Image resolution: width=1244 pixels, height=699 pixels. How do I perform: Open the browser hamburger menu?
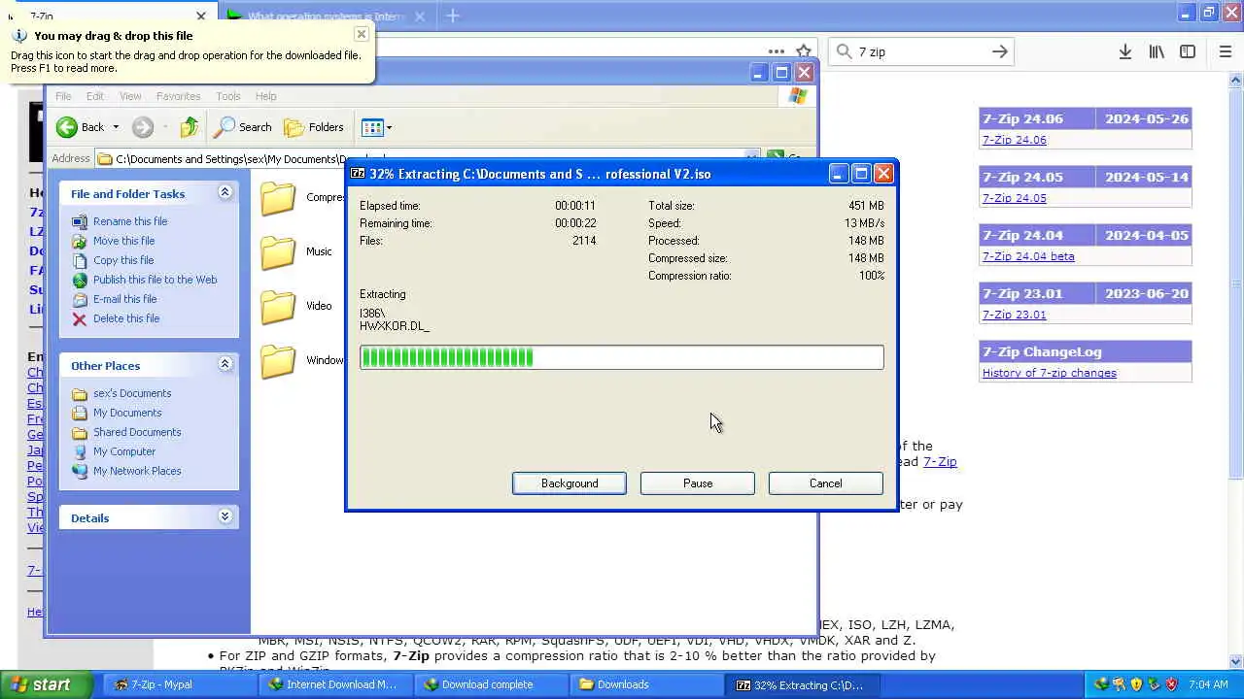pyautogui.click(x=1226, y=52)
